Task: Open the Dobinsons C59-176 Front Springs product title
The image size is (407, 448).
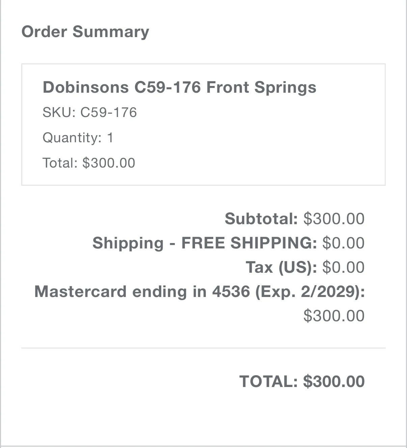Action: 180,87
